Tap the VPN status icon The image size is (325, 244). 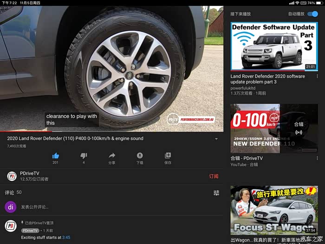pos(304,3)
